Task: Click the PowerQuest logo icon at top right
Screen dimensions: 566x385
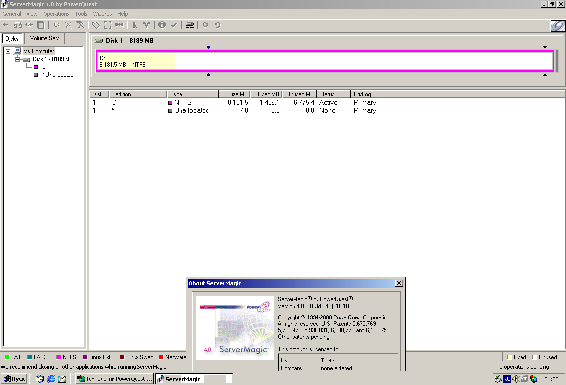Action: 558,26
